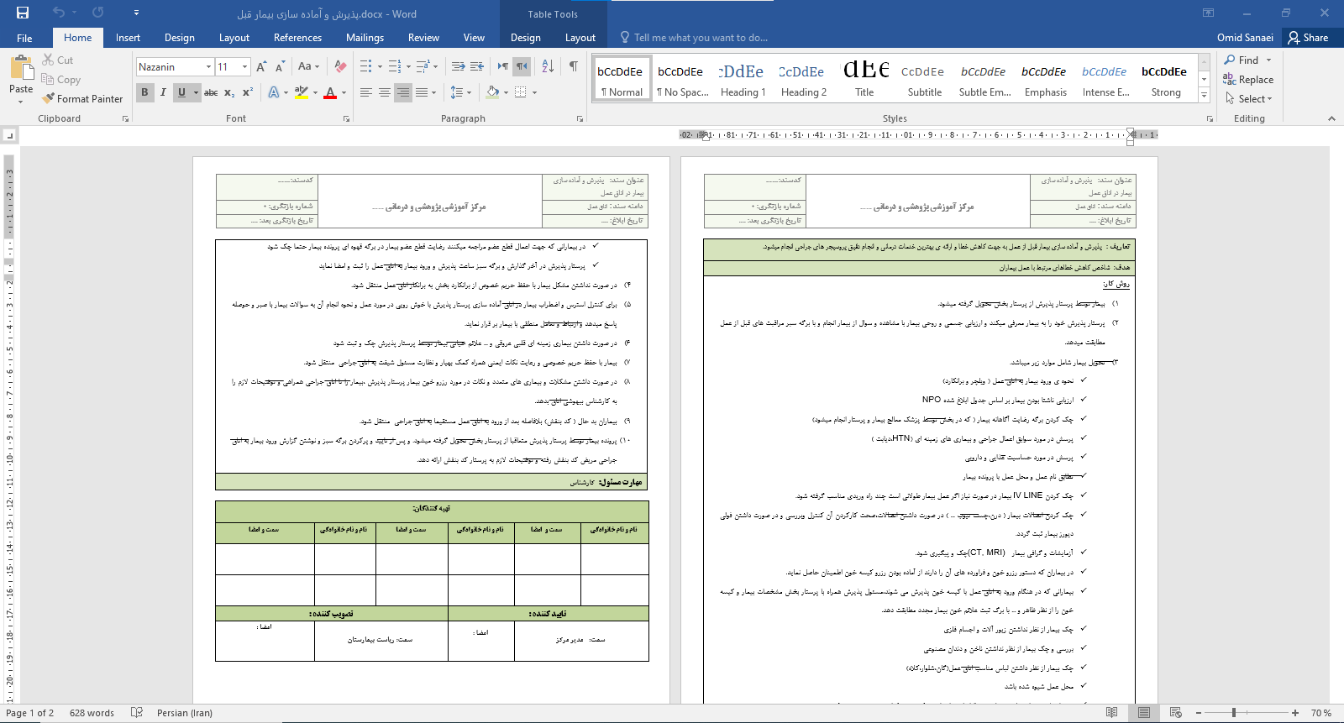Sort text with the A-Z sort icon
Screen dimensions: 1344x723
[x=548, y=66]
